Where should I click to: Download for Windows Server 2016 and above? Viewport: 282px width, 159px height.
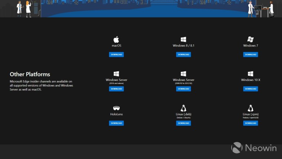(x=117, y=89)
